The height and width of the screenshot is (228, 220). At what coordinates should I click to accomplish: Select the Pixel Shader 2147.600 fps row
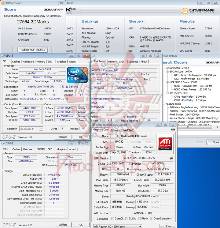click(x=185, y=114)
